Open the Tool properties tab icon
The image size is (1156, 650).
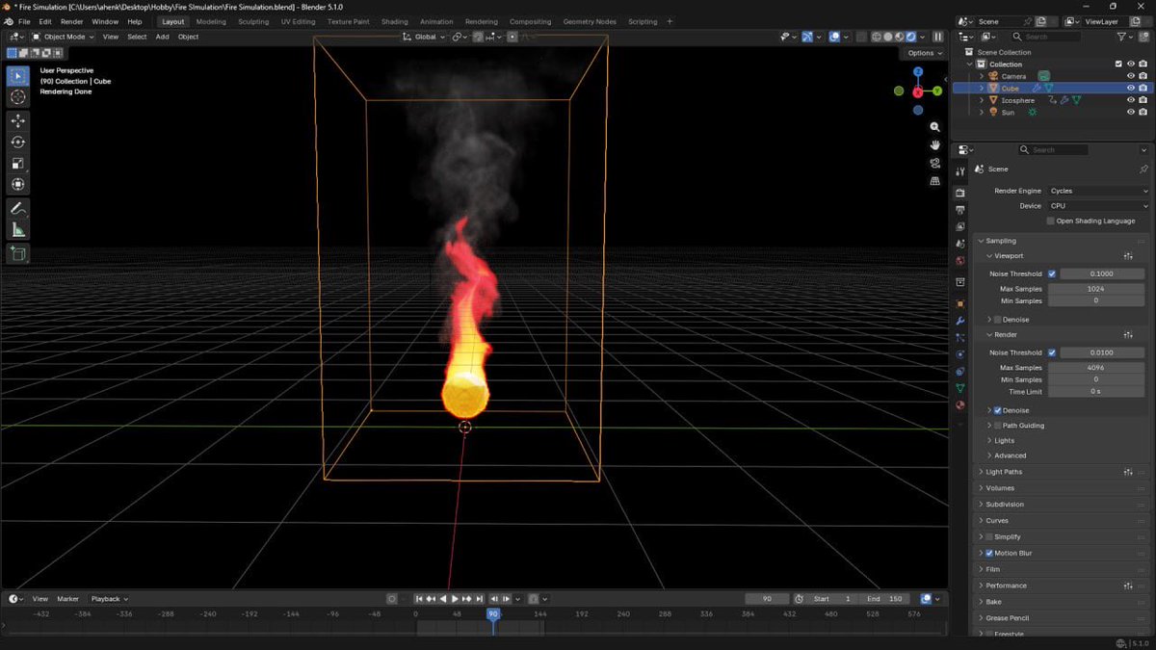(x=959, y=171)
